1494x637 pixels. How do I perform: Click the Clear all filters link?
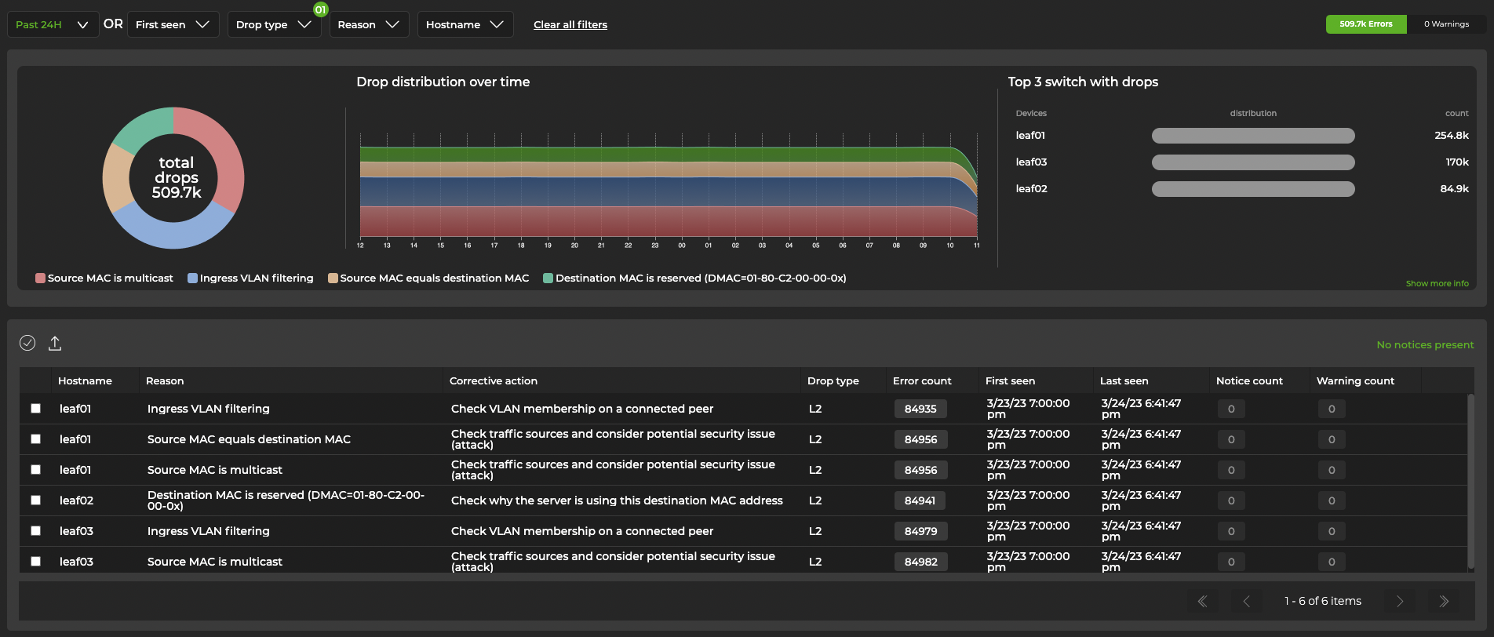[570, 24]
